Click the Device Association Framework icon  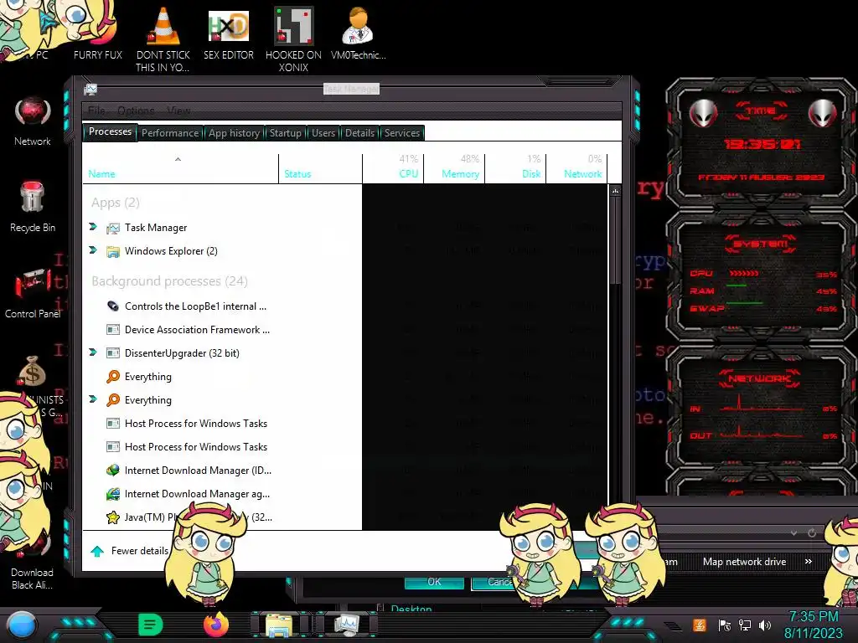point(113,330)
